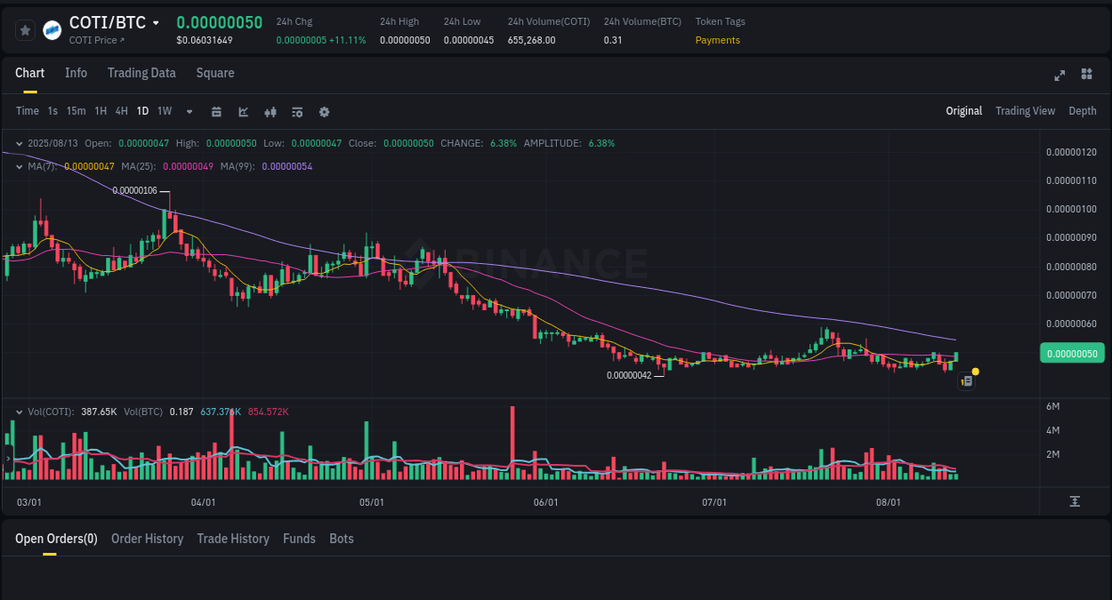Open the Payments token tag link

(x=717, y=40)
